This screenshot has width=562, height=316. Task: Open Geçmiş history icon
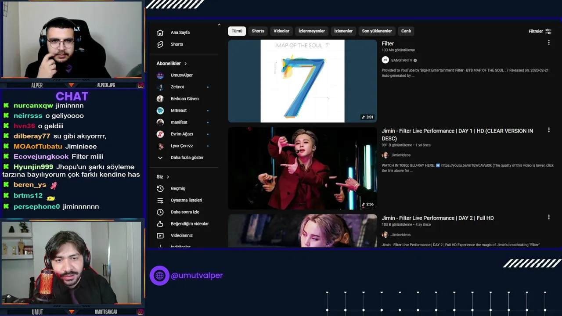pyautogui.click(x=160, y=188)
